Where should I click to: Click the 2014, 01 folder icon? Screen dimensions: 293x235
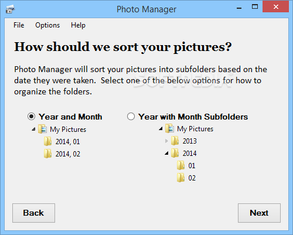click(48, 141)
